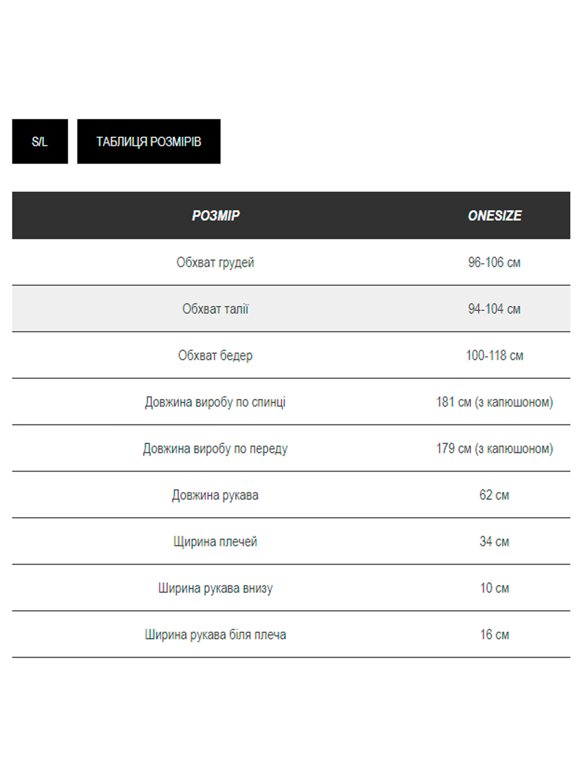Click the 181 см (з капюшоном) value

tap(494, 402)
